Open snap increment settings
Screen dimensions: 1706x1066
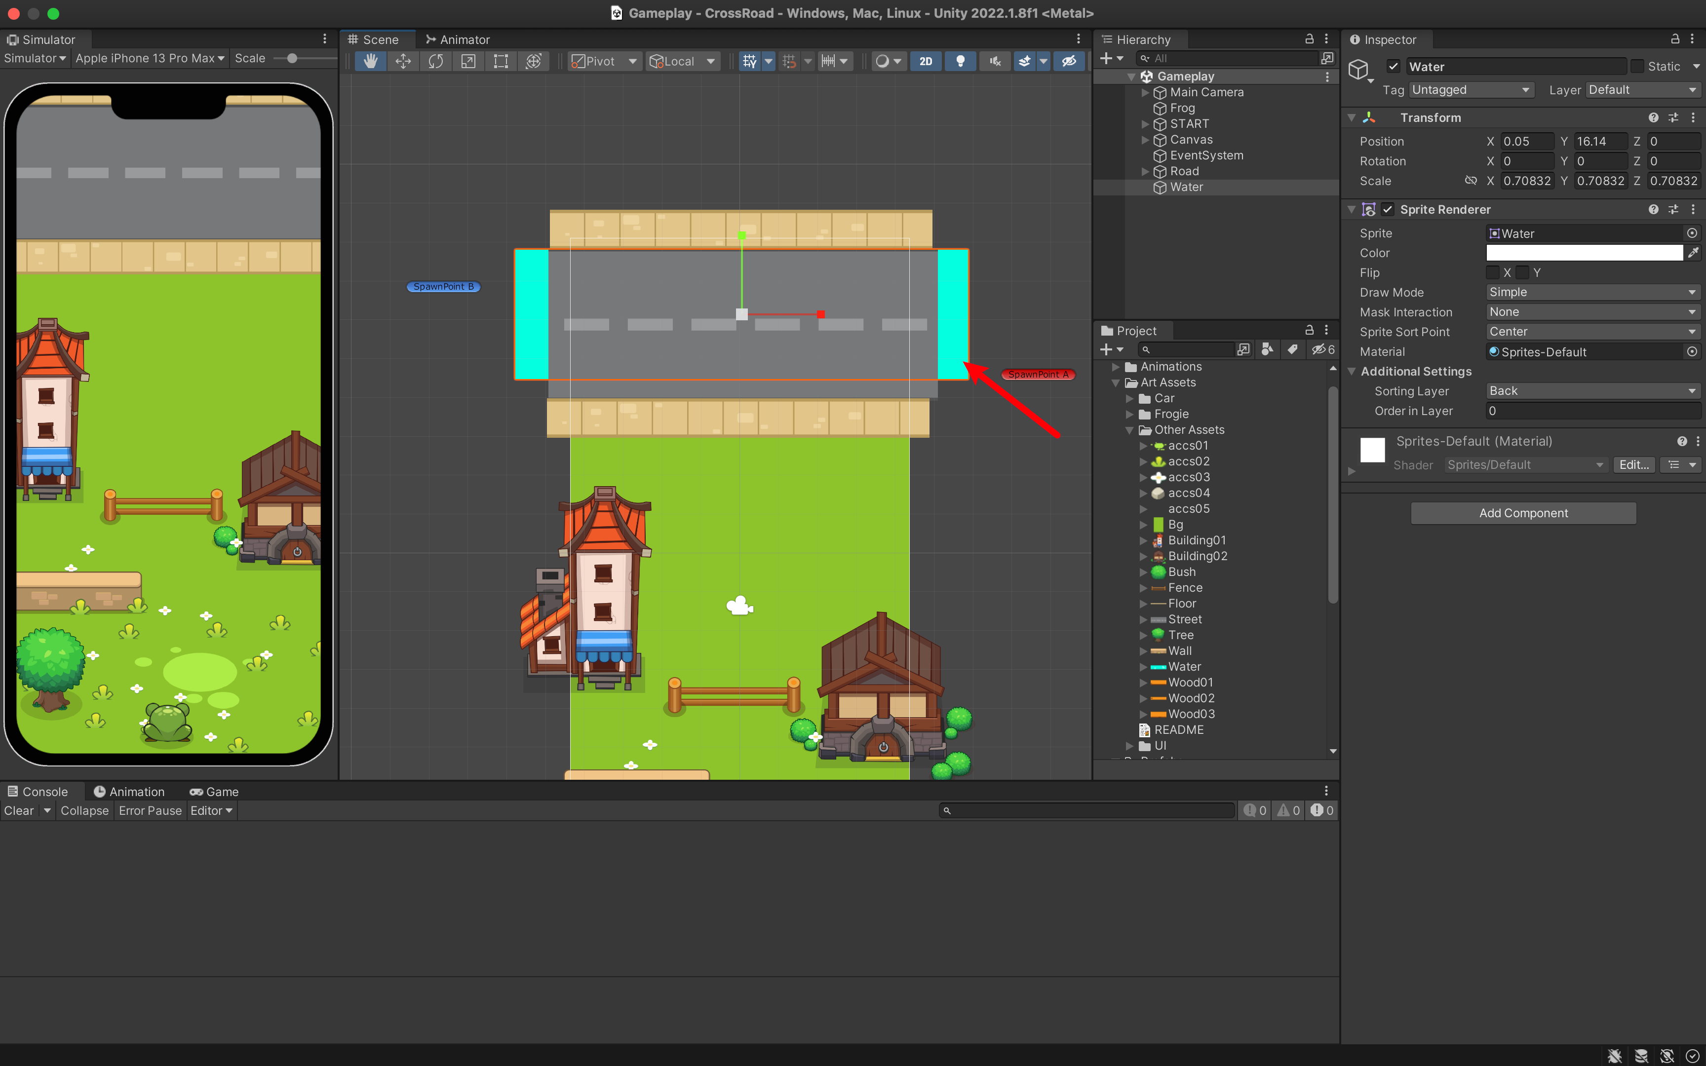[x=835, y=61]
